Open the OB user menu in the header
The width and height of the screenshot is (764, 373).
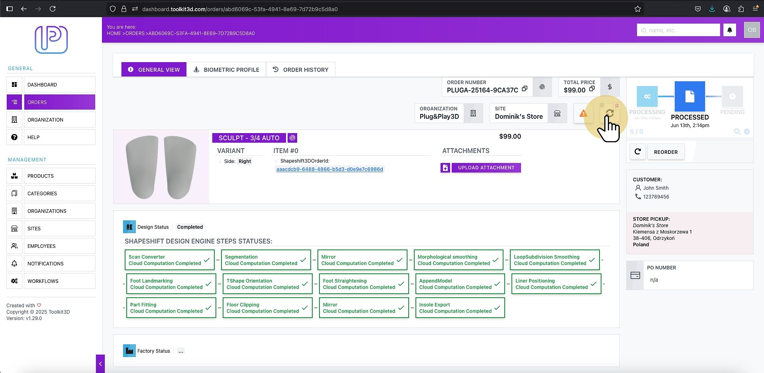(x=752, y=30)
